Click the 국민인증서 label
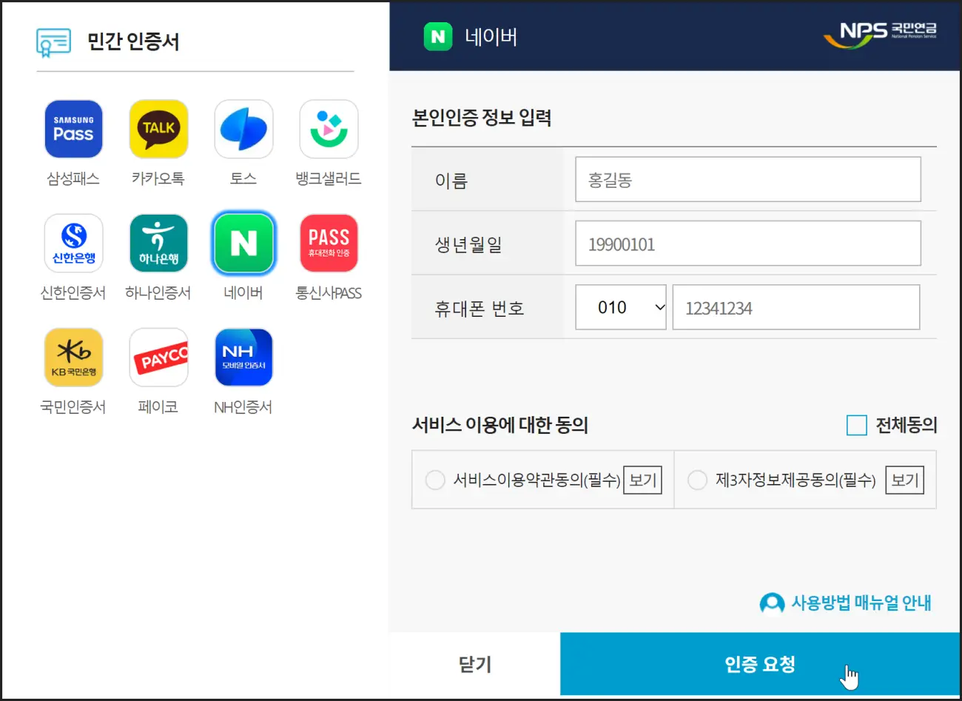 point(73,406)
